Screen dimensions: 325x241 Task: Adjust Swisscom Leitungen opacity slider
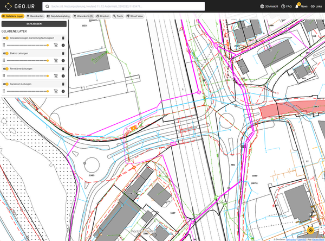[x=28, y=91]
